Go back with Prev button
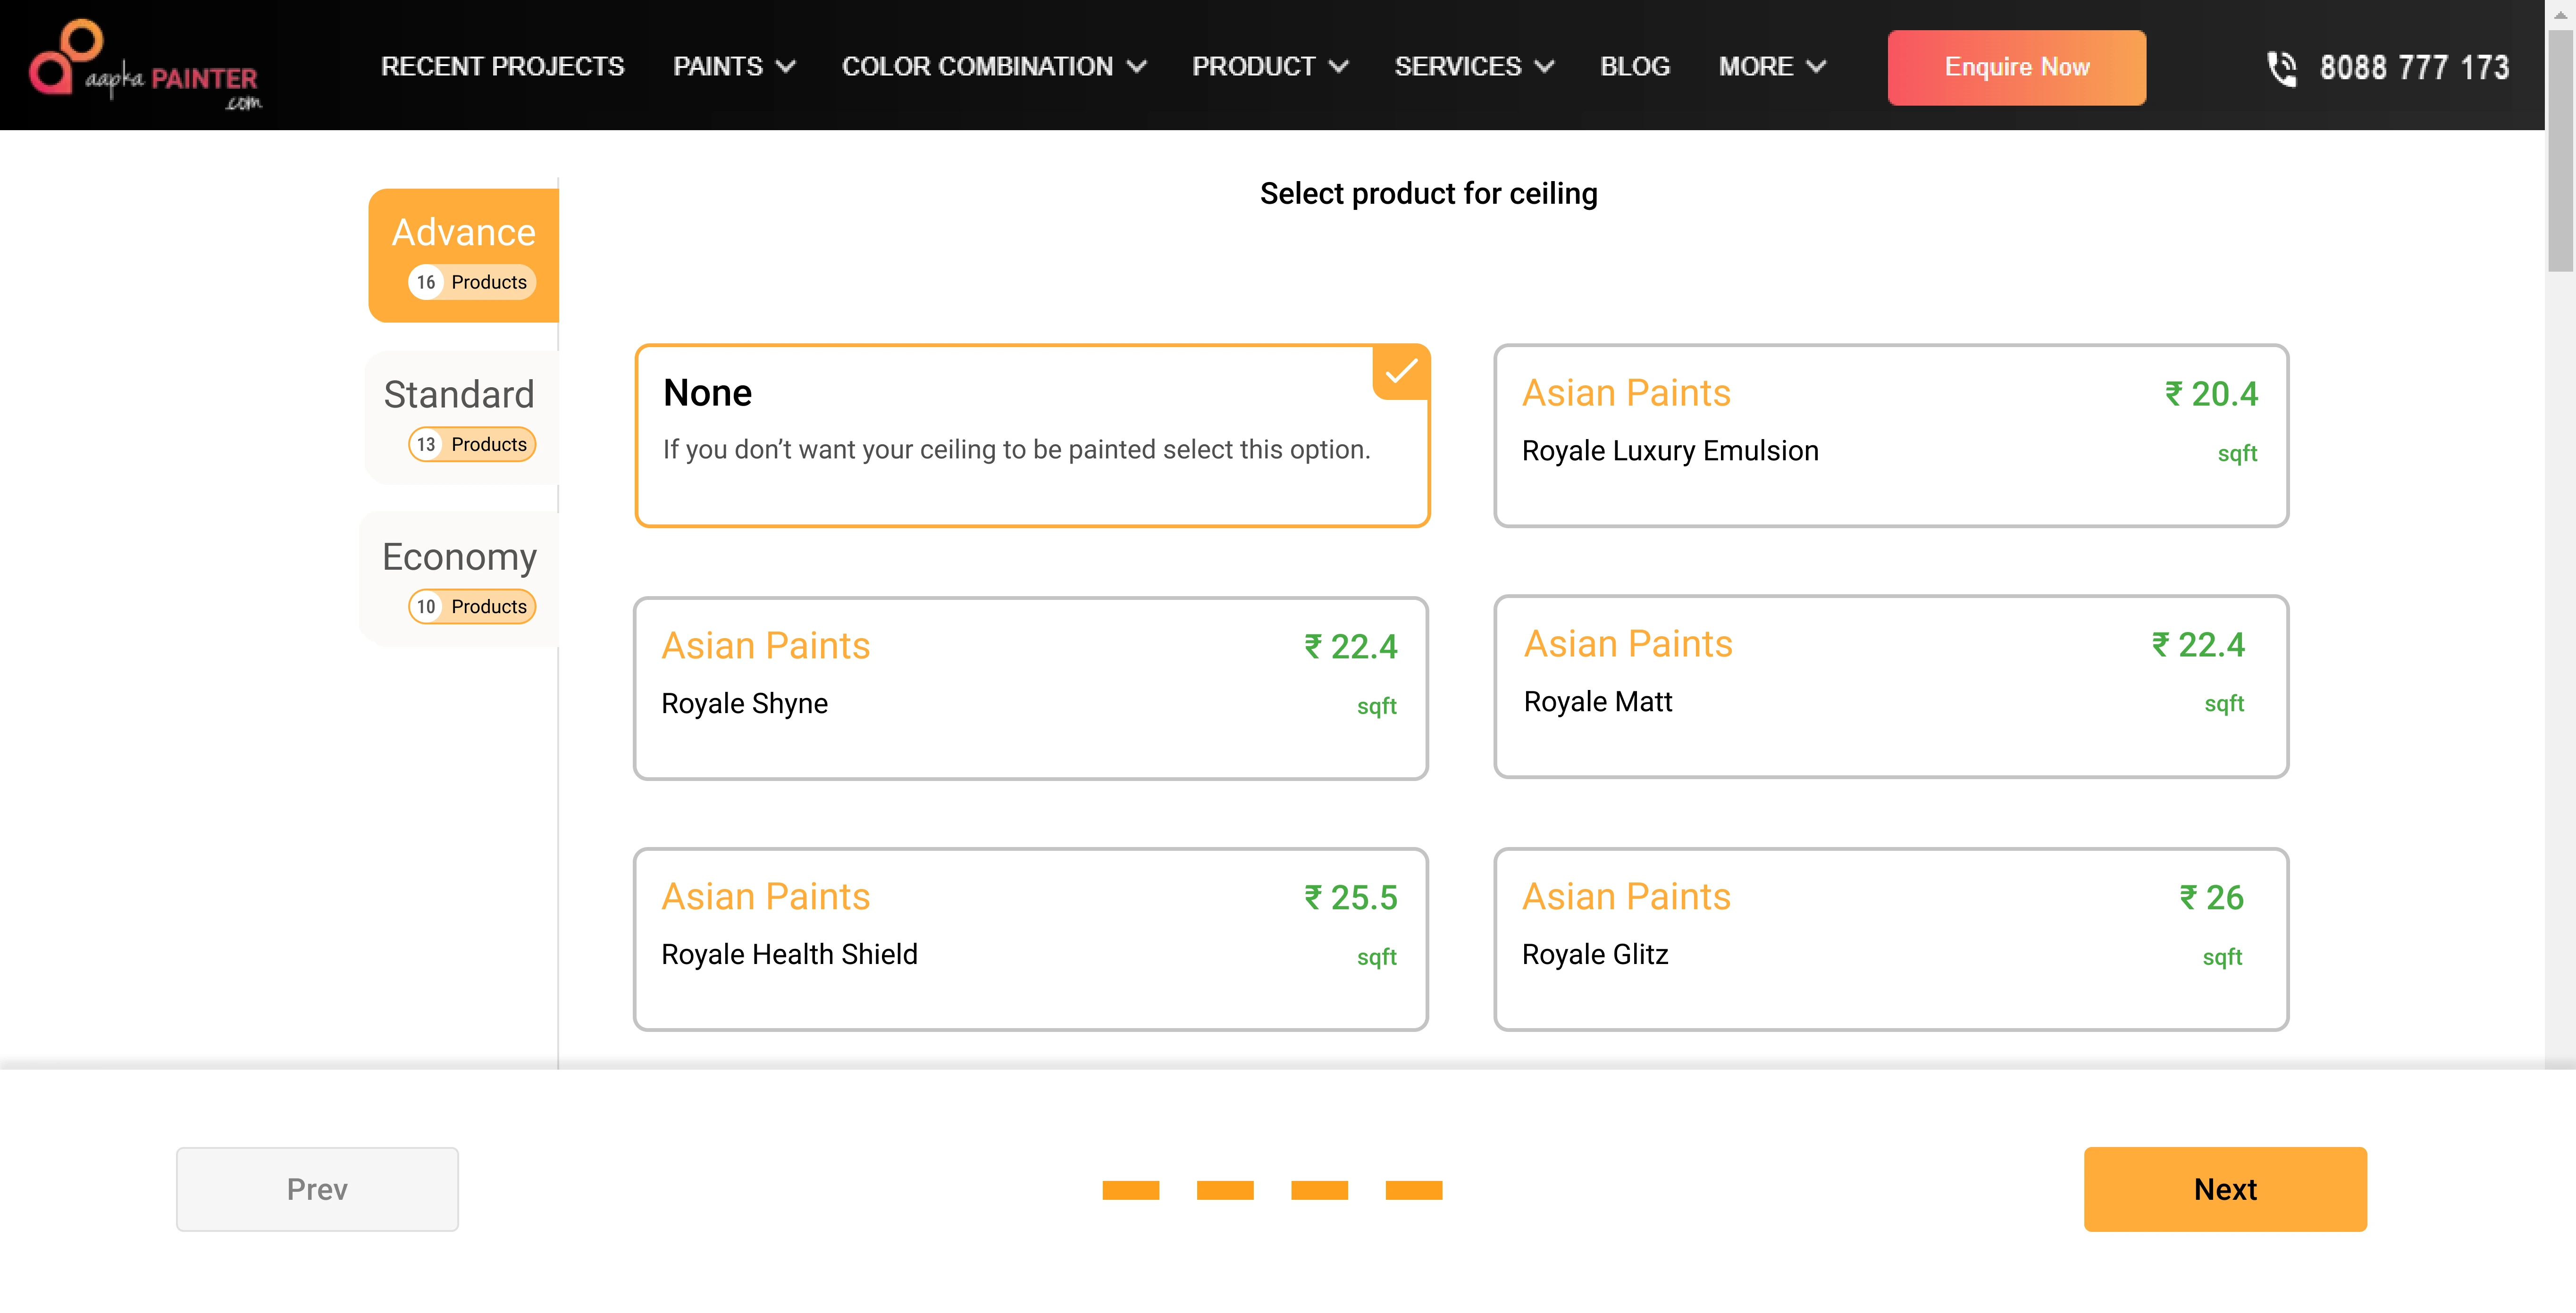Viewport: 2576px width, 1313px height. point(317,1189)
